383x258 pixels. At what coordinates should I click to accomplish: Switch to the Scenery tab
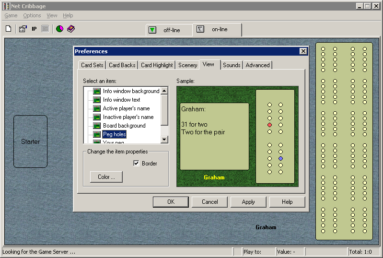coord(187,65)
